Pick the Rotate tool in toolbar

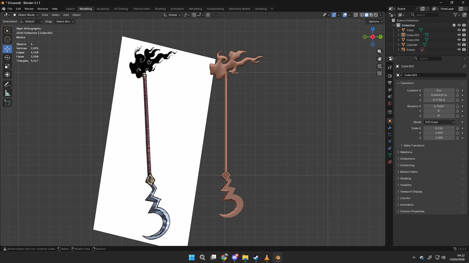click(7, 58)
